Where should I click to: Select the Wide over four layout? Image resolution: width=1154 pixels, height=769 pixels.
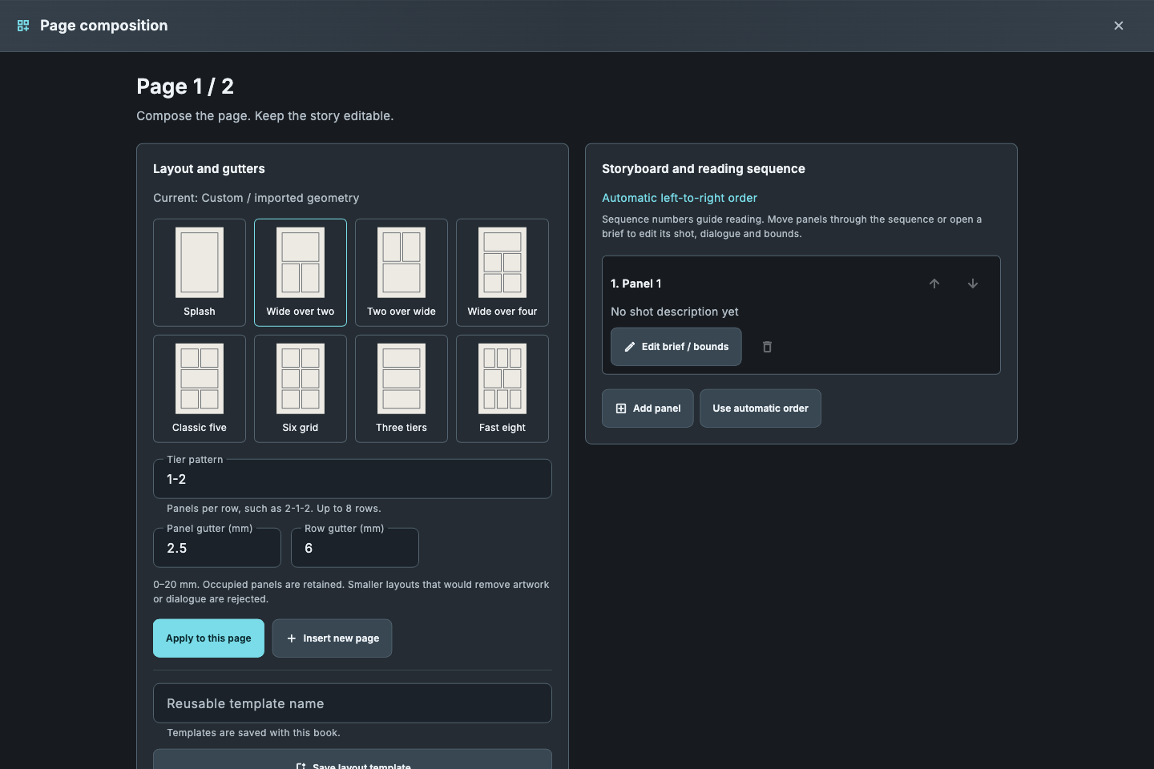coord(502,272)
